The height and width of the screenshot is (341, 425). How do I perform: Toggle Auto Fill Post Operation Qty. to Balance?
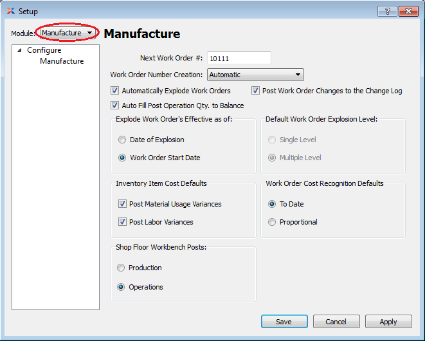pyautogui.click(x=115, y=106)
